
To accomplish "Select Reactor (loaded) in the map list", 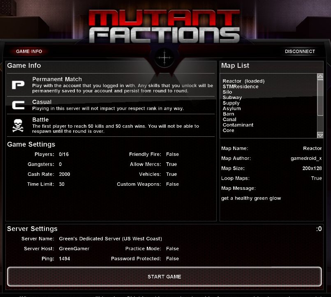I will (x=243, y=81).
